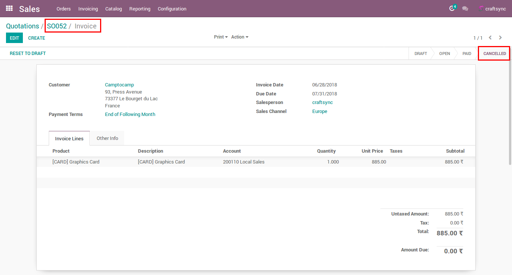This screenshot has width=512, height=275.
Task: Open the Reporting menu
Action: pyautogui.click(x=140, y=9)
